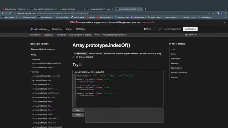The height and width of the screenshot is (128, 228).
Task: Run the JavaScript demo code
Action: point(78,110)
